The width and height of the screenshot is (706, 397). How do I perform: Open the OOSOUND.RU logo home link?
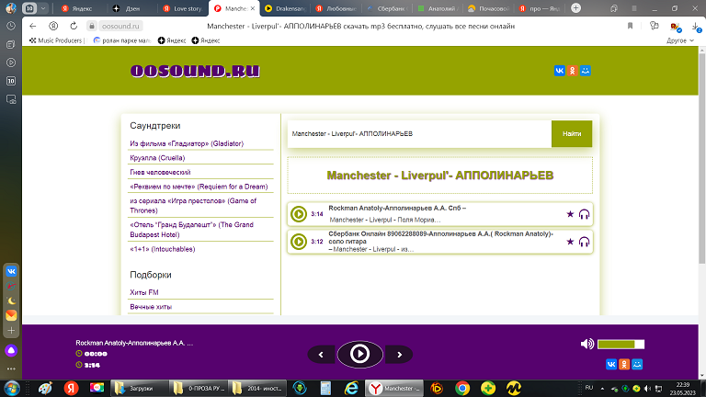(195, 71)
